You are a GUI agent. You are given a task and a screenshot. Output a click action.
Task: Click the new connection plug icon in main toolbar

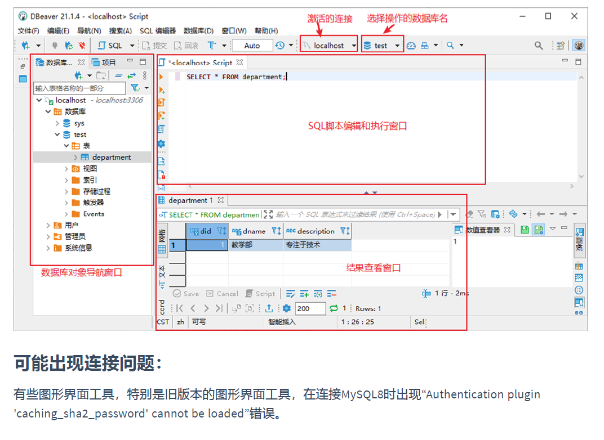point(26,46)
